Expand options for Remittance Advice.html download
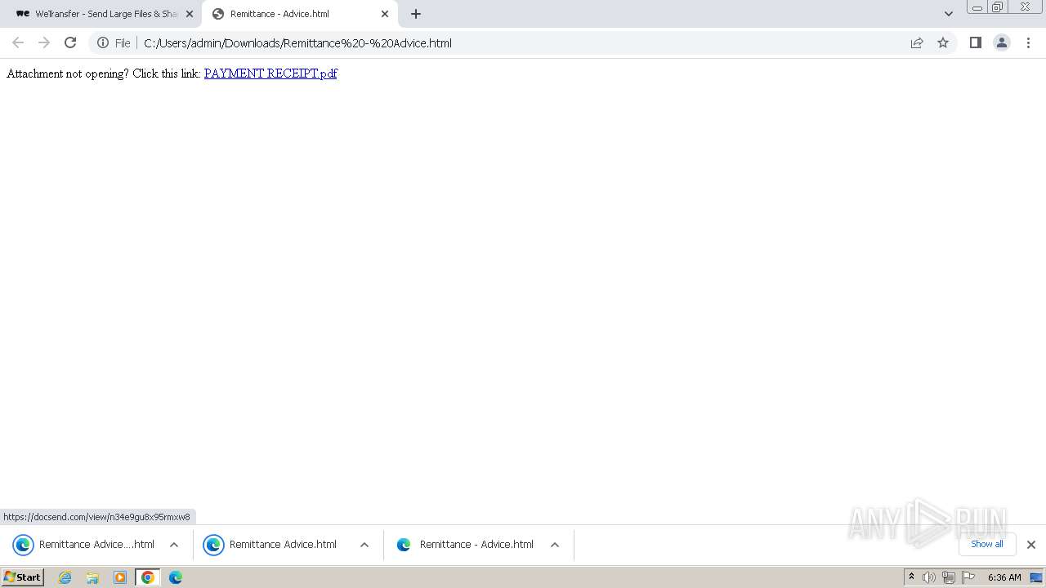Image resolution: width=1046 pixels, height=588 pixels. point(364,545)
